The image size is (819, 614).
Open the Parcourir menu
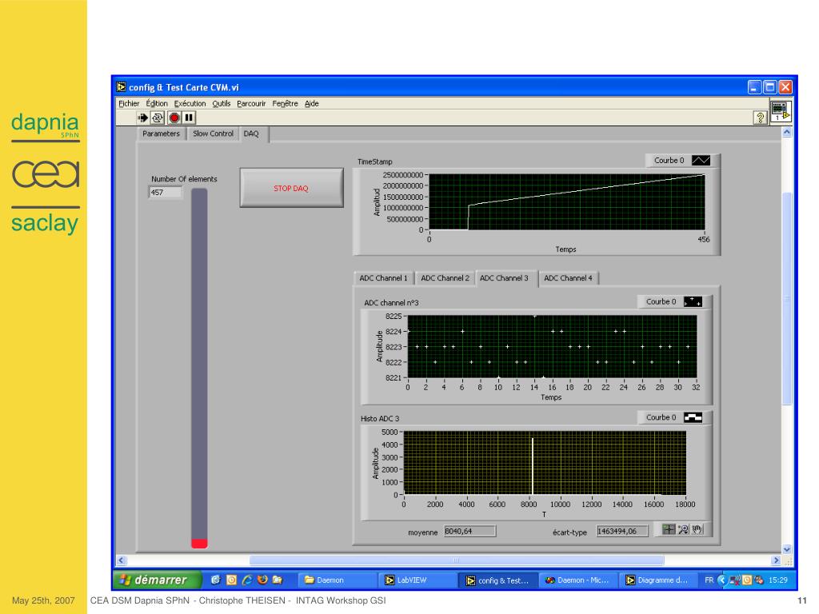pyautogui.click(x=251, y=103)
